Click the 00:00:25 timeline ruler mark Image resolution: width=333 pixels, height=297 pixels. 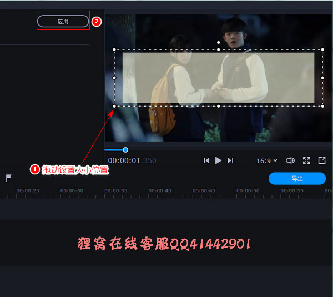click(28, 190)
